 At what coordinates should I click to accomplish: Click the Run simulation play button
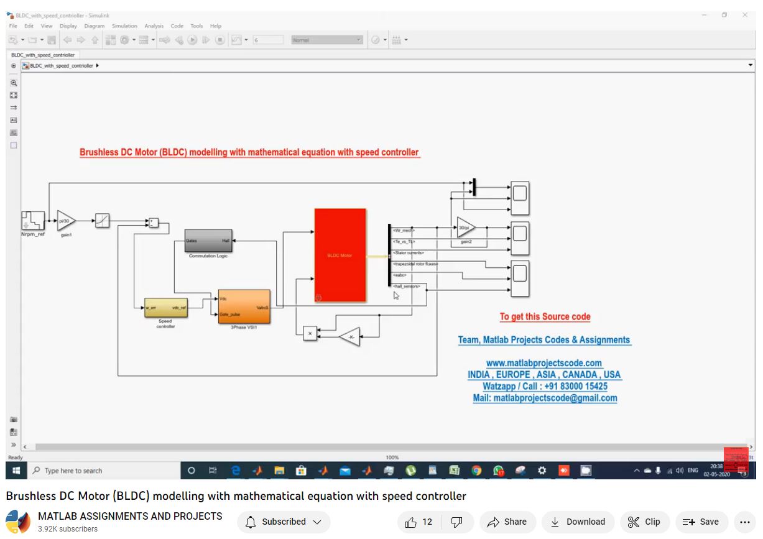coord(193,40)
